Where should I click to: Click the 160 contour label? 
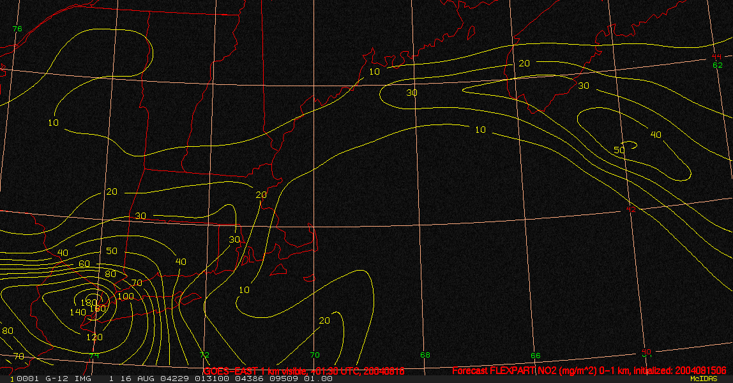(x=98, y=308)
